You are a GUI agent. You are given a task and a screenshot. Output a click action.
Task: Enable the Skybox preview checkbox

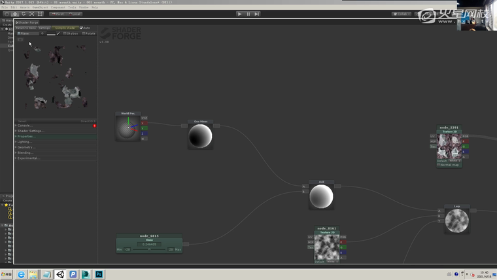click(x=64, y=33)
